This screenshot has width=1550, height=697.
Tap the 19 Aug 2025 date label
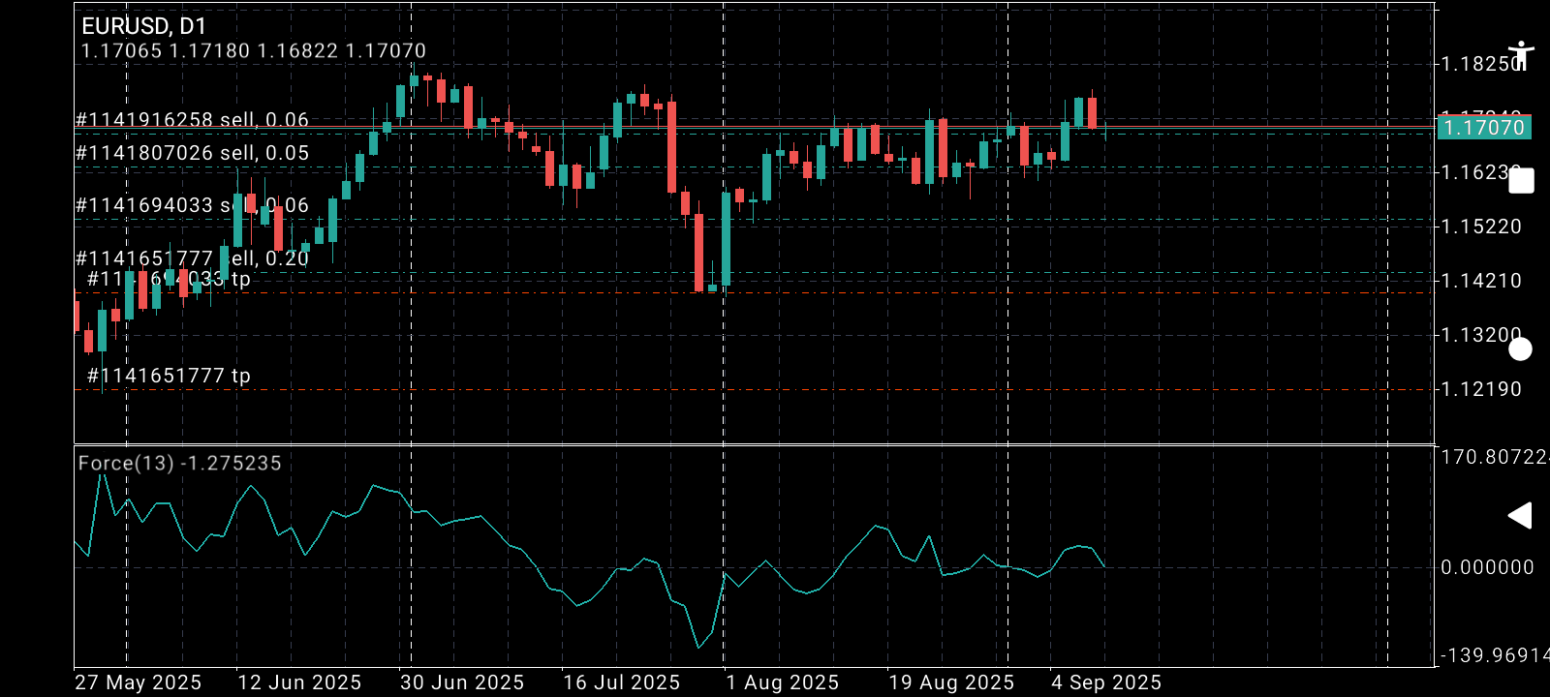coord(951,682)
